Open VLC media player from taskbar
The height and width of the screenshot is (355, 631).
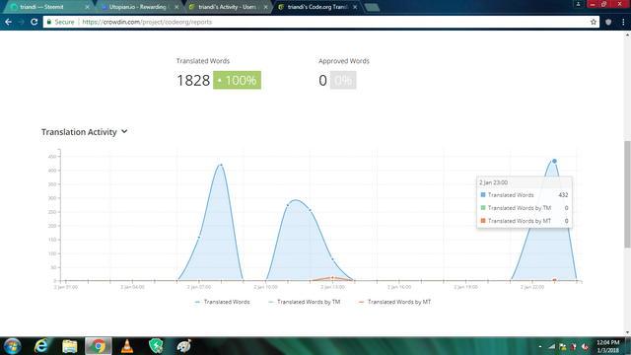coord(127,346)
